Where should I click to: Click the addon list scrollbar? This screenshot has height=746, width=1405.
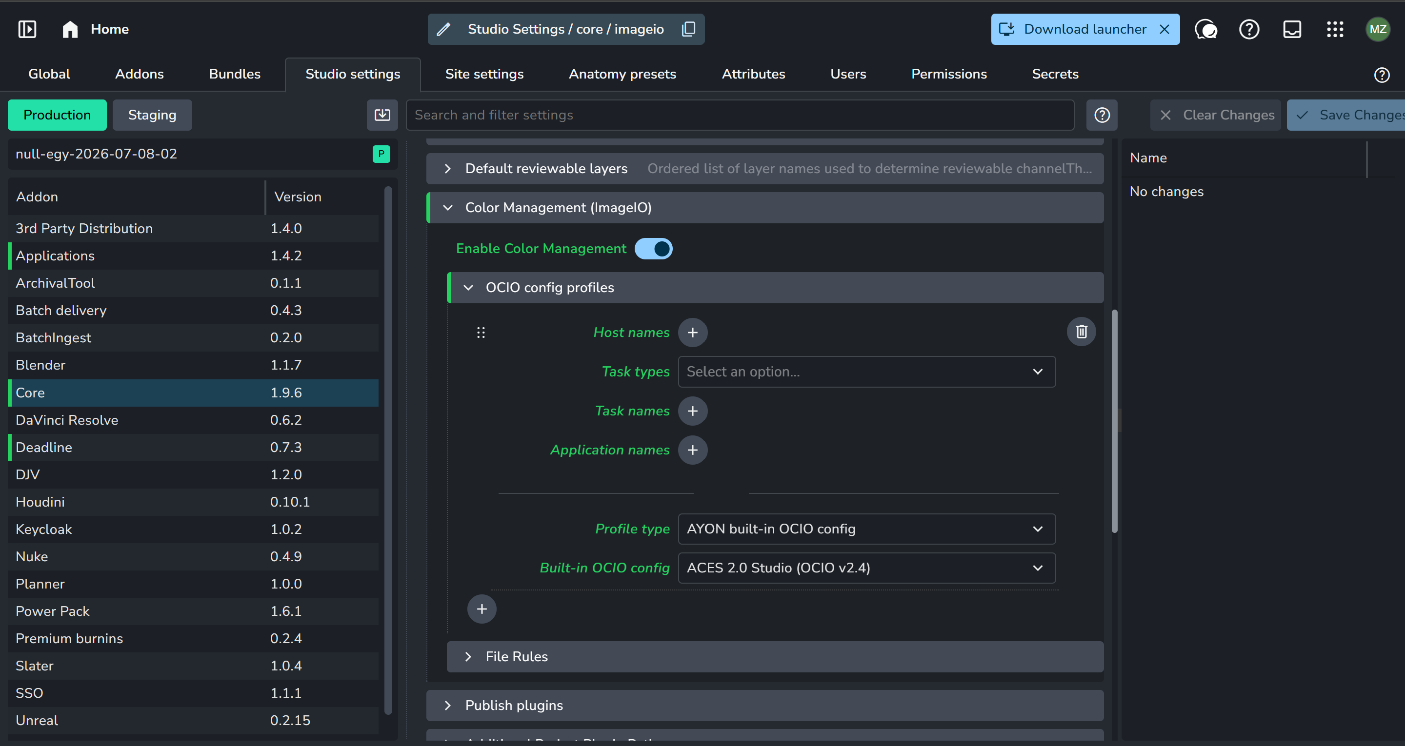pos(388,451)
